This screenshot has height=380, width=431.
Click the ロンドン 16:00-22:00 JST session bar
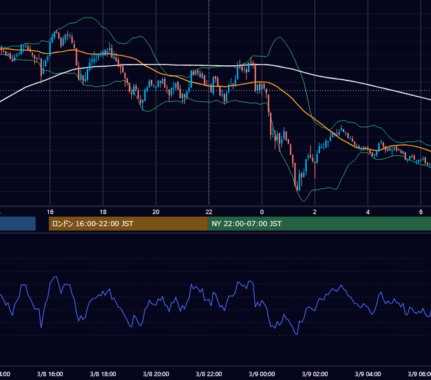128,224
